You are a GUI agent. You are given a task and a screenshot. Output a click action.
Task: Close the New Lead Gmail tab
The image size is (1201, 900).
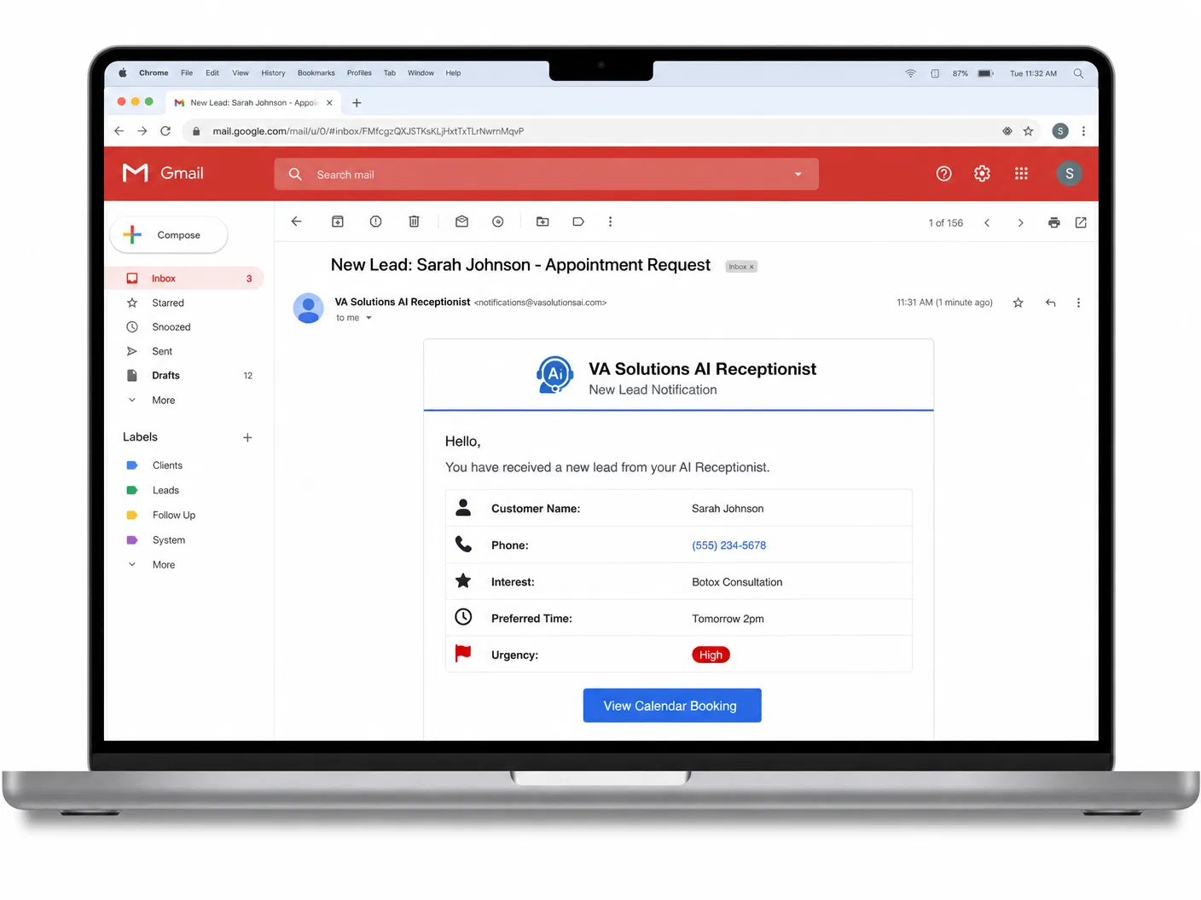click(x=329, y=103)
